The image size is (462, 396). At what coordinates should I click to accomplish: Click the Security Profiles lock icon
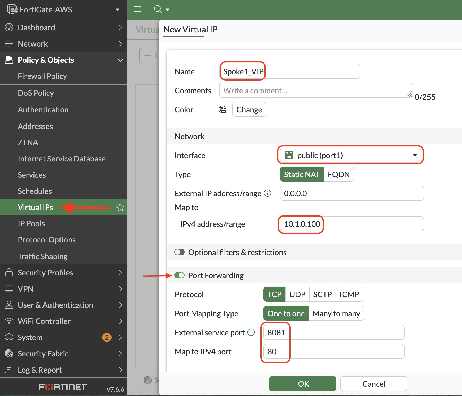(x=9, y=273)
